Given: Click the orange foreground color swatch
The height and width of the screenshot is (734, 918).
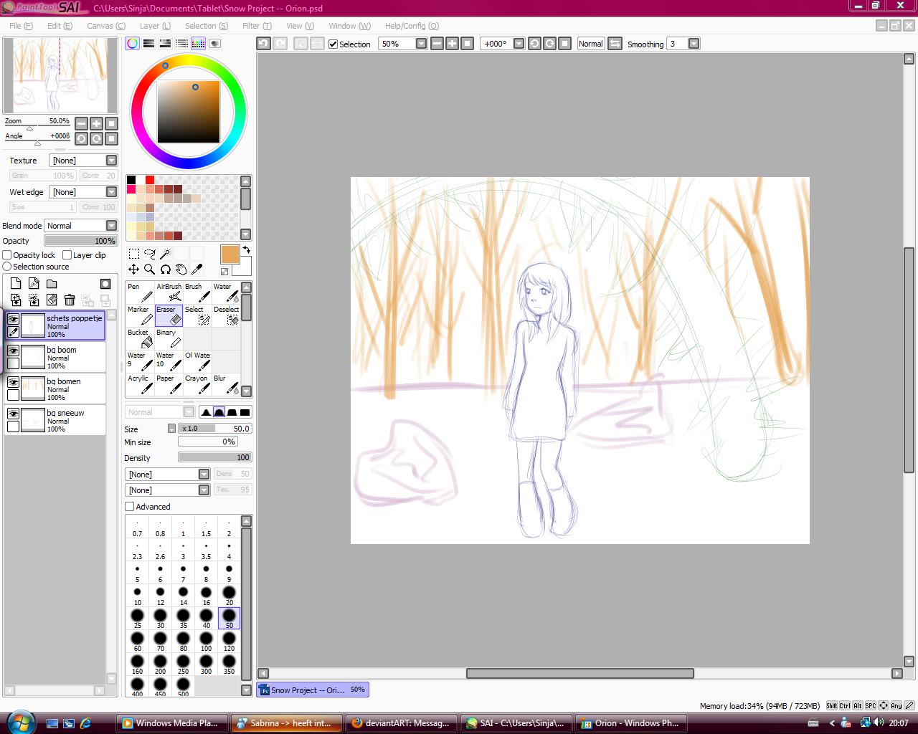Looking at the screenshot, I should (x=229, y=254).
